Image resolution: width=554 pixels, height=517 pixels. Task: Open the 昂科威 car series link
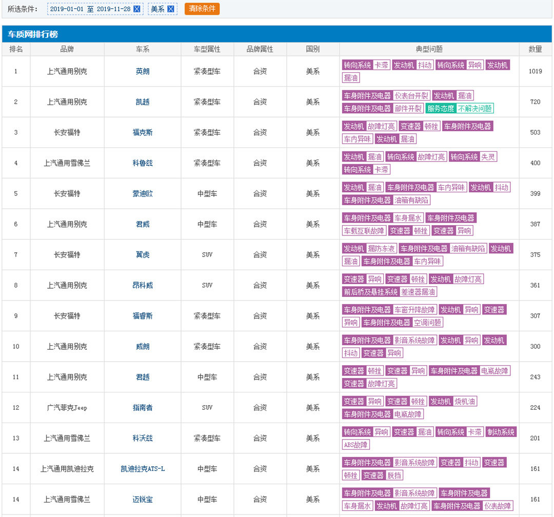[x=143, y=285]
